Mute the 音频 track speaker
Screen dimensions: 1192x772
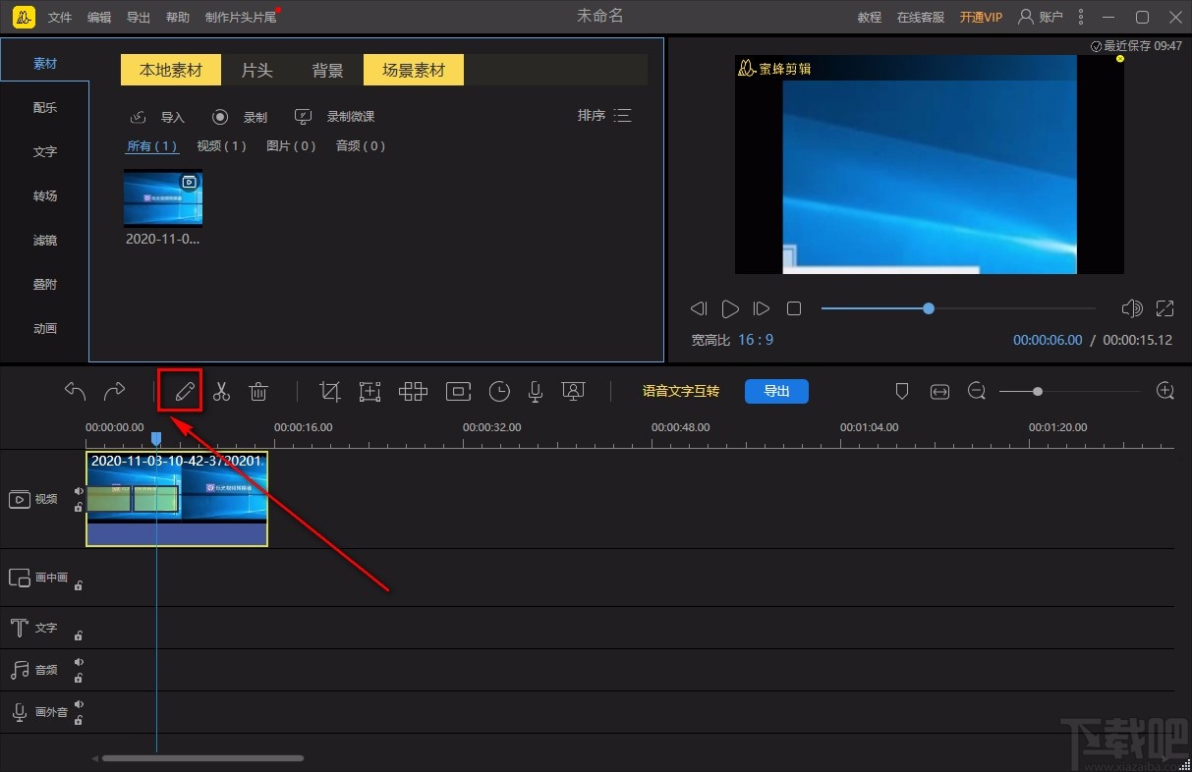pos(79,662)
